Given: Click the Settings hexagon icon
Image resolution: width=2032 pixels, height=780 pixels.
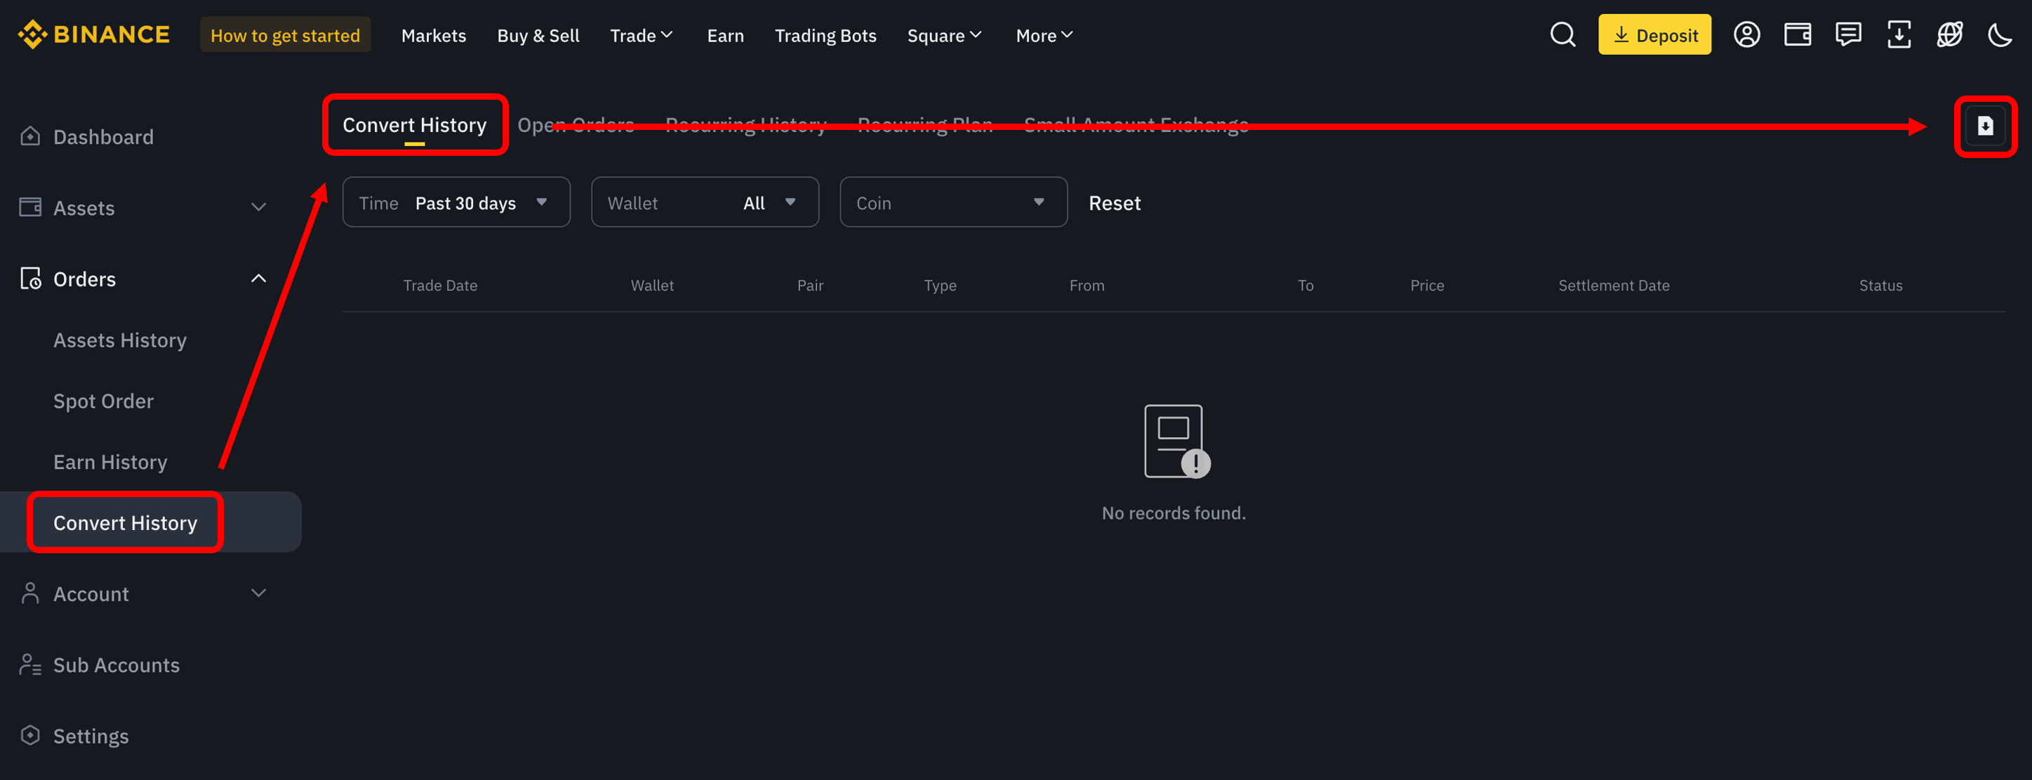Looking at the screenshot, I should pyautogui.click(x=30, y=735).
